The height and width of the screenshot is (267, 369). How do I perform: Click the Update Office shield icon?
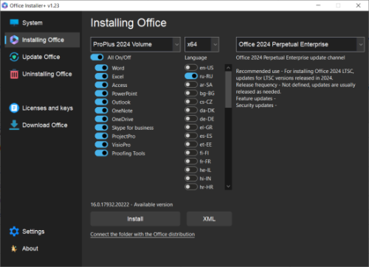14,57
